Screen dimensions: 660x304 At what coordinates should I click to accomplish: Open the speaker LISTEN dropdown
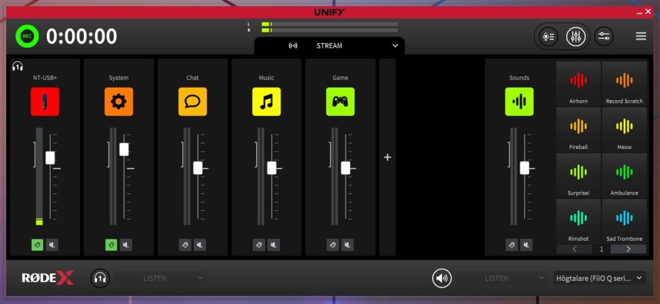[503, 278]
